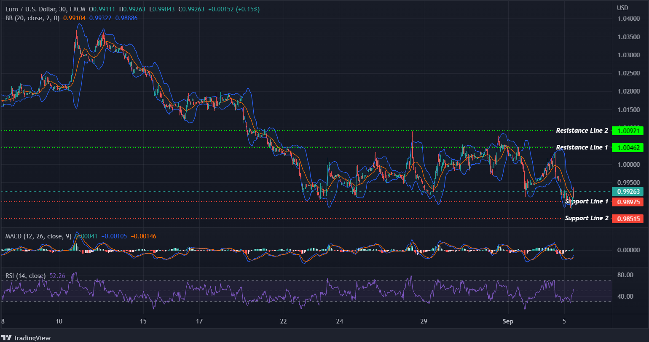Select the Resistance Line 1 label
This screenshot has height=342, width=649.
click(x=582, y=147)
